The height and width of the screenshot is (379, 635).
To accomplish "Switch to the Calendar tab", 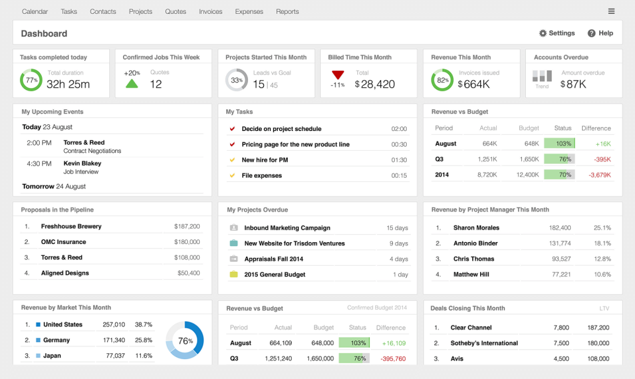I will [x=35, y=11].
